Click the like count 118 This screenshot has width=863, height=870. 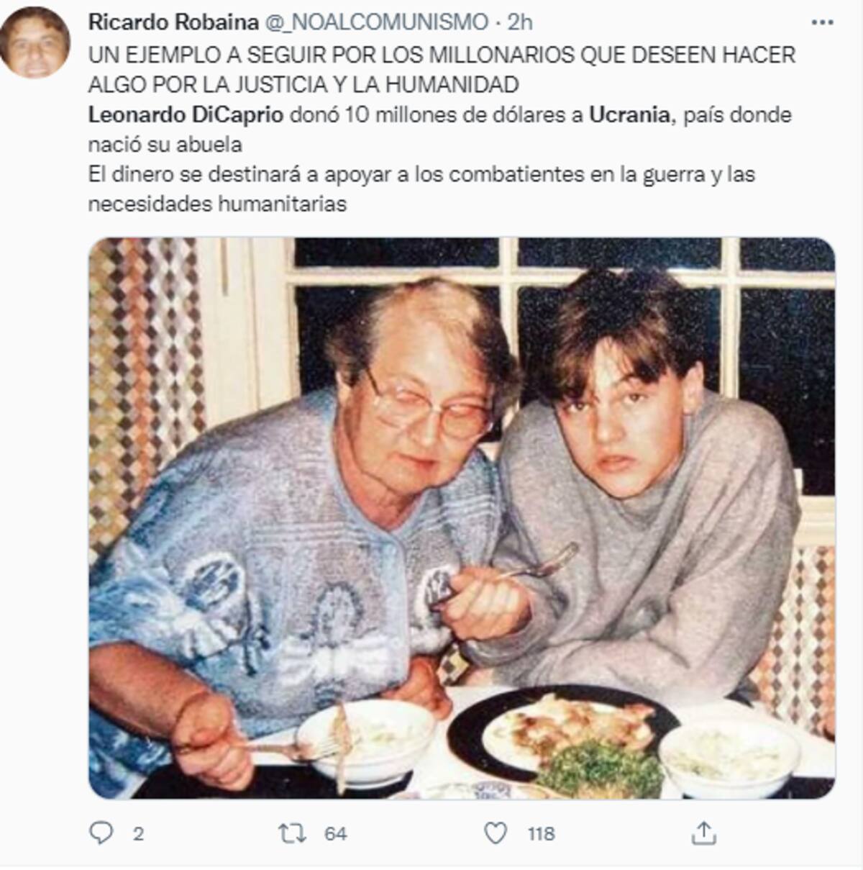[541, 833]
